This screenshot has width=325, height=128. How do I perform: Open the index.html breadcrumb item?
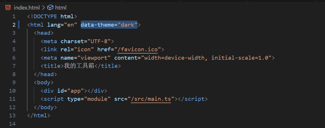point(26,8)
